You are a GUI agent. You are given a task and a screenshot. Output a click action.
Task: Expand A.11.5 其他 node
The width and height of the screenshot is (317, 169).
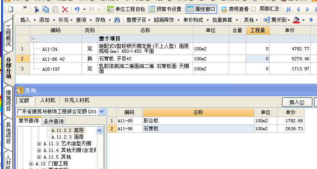(39, 157)
